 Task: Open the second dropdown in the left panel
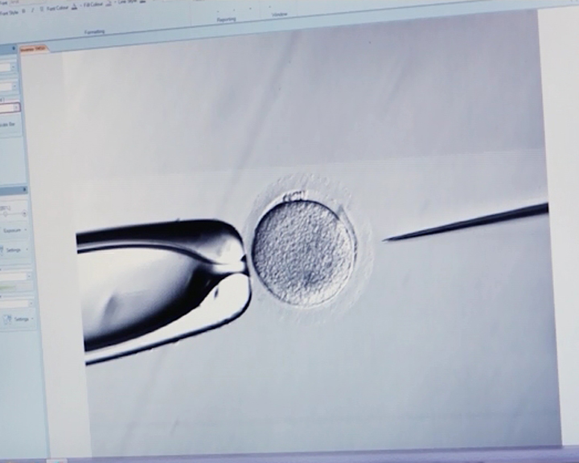8,87
